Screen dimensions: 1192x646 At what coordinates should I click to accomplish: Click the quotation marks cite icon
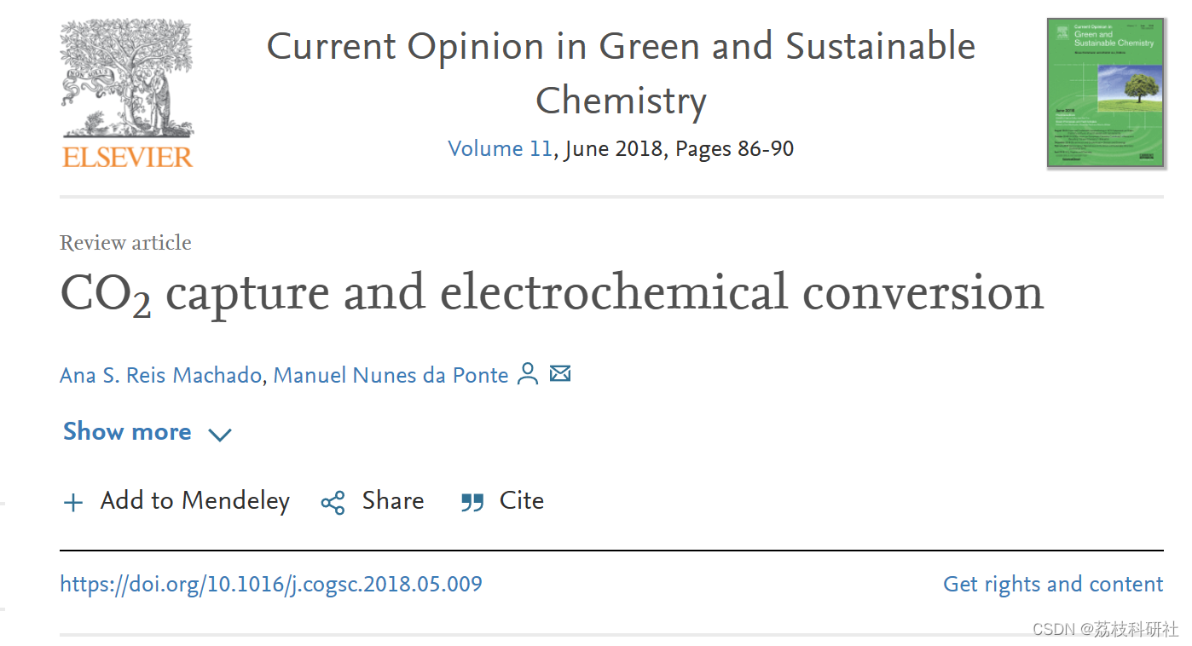472,502
